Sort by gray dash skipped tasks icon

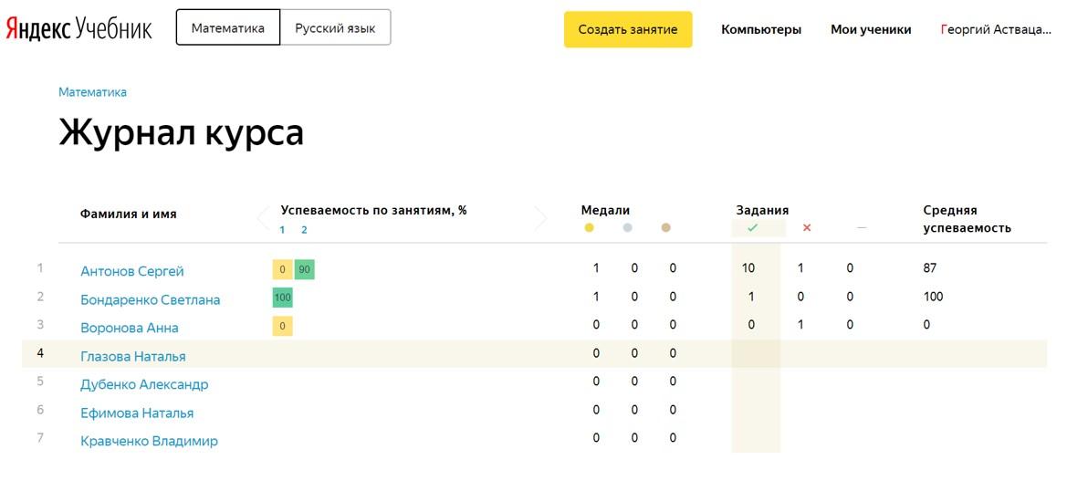(x=863, y=228)
